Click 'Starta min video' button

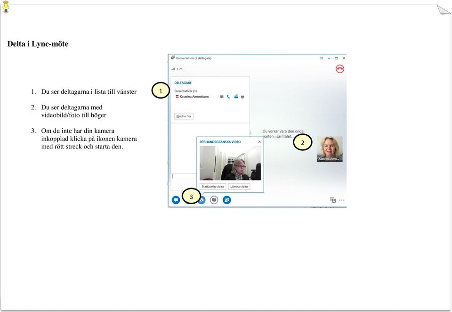213,187
